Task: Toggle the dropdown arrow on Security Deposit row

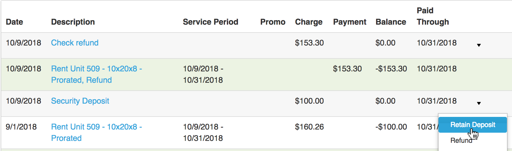Action: [x=479, y=103]
